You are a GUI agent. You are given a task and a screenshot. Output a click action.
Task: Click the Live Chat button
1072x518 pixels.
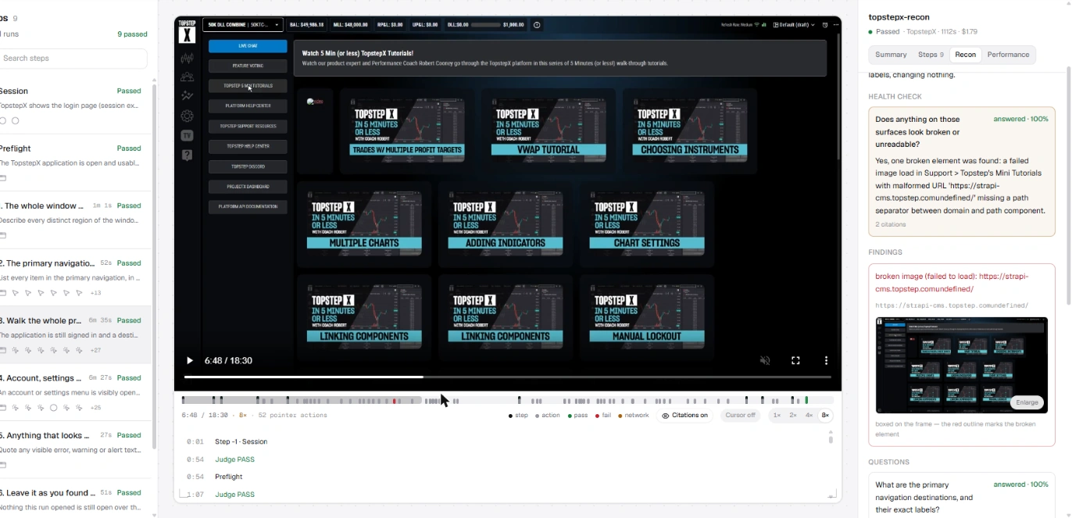[248, 46]
